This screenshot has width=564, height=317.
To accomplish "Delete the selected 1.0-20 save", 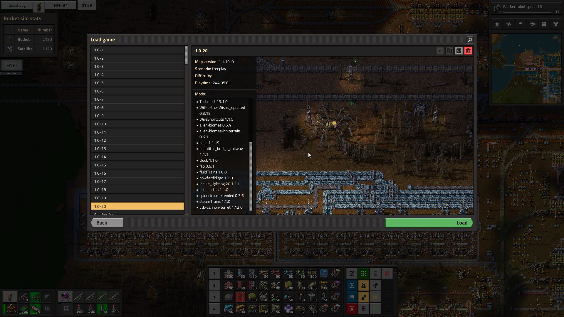I will 468,51.
